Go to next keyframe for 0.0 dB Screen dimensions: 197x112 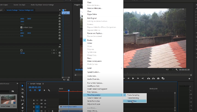(56, 53)
